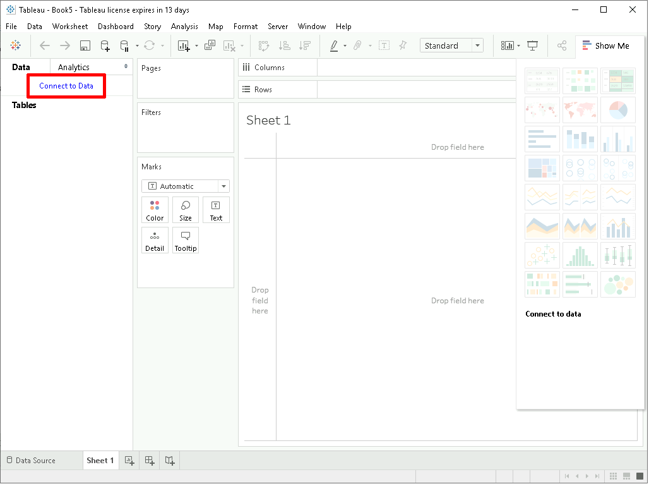Screen dimensions: 649x484
Task: Click the Sort Ascending icon
Action: click(284, 45)
